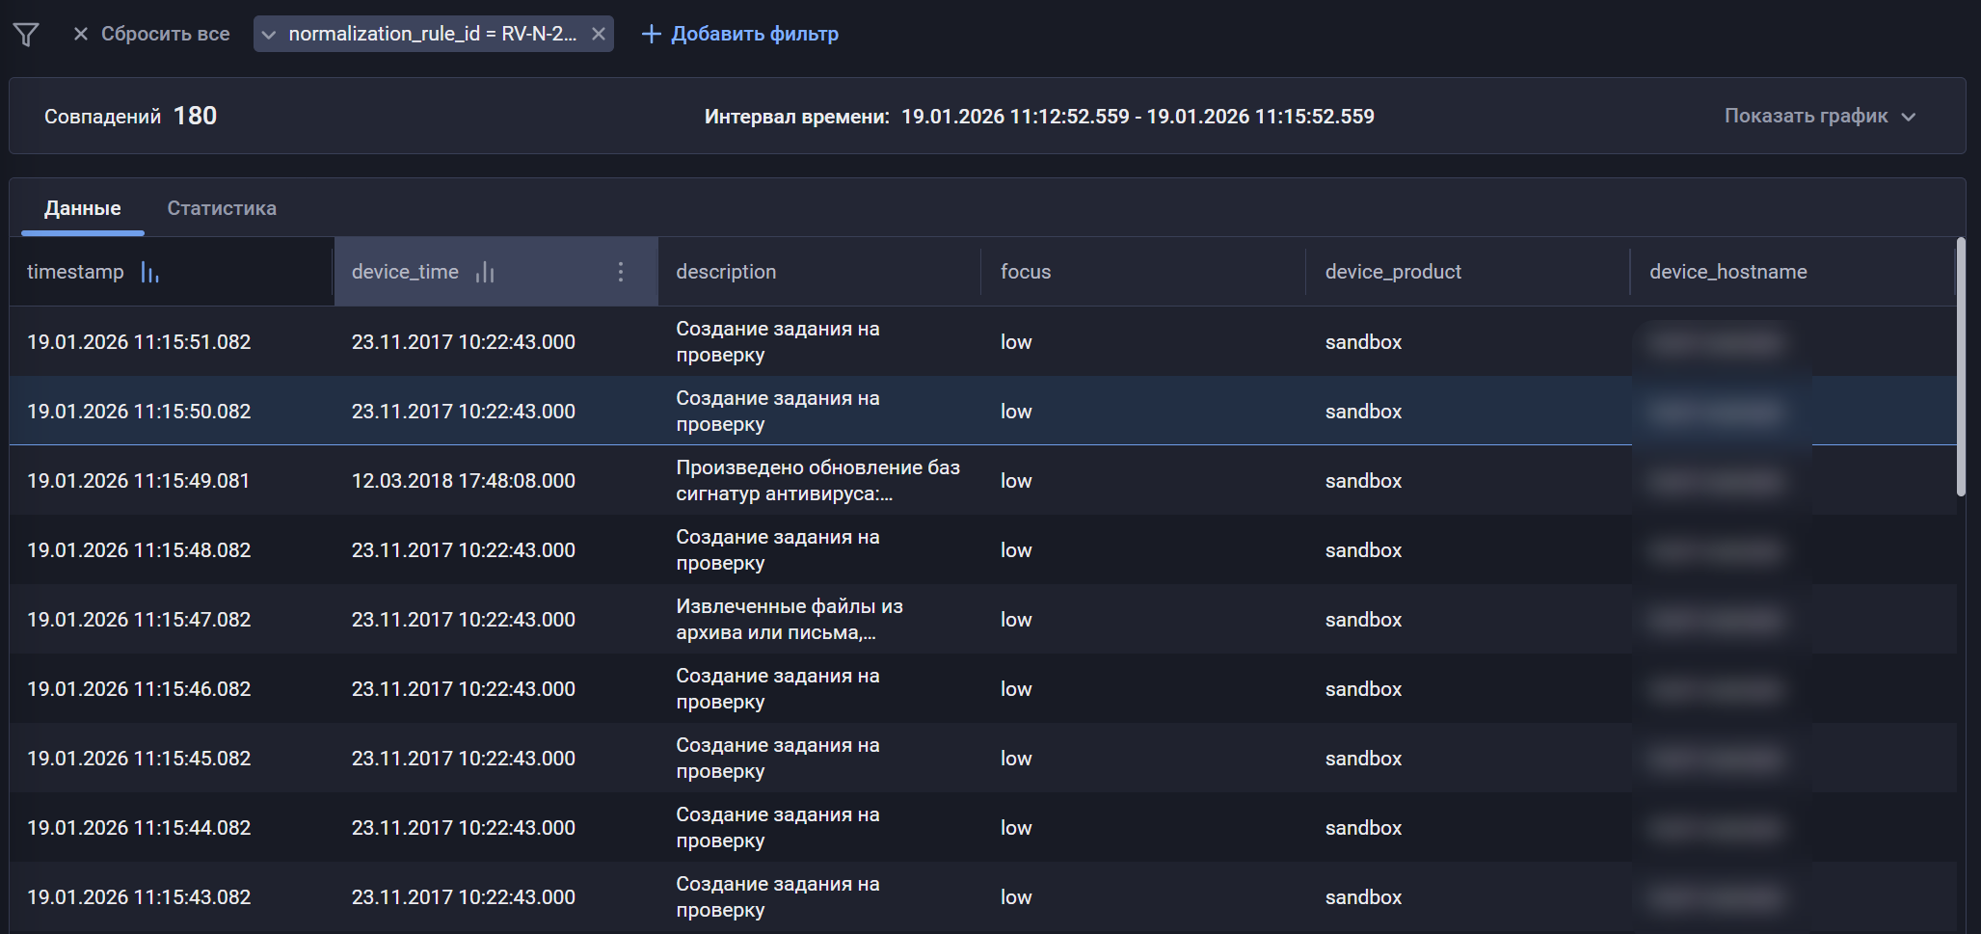Click the plus icon to add filter
The image size is (1981, 934).
tap(652, 34)
